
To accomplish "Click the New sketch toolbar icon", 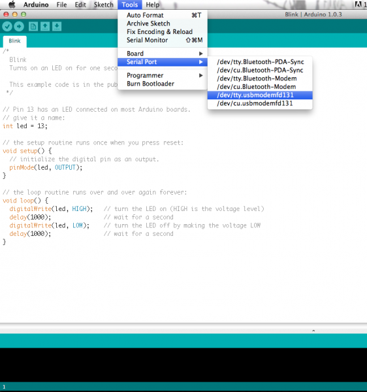I will tap(33, 26).
